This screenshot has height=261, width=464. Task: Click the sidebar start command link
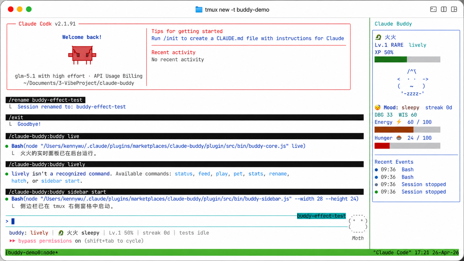tap(61, 181)
